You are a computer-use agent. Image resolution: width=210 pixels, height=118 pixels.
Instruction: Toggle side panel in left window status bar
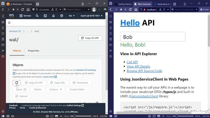[3, 116]
